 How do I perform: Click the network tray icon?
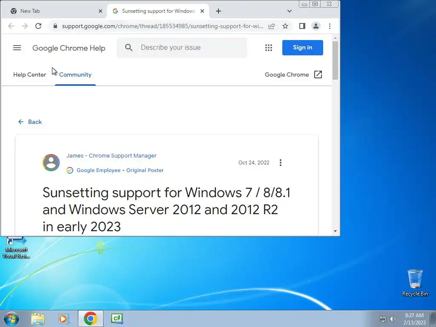pyautogui.click(x=383, y=319)
